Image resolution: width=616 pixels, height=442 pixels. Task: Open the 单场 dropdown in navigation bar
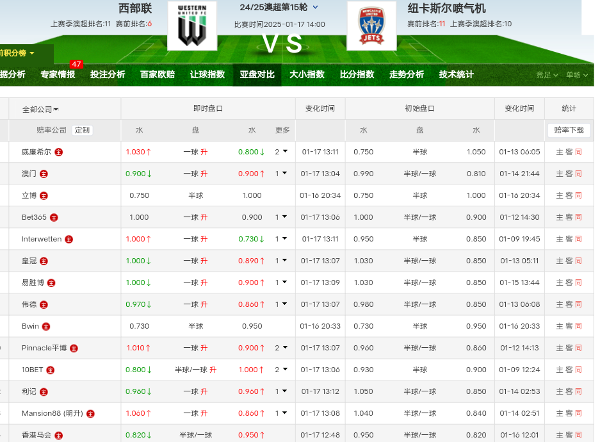pos(577,75)
